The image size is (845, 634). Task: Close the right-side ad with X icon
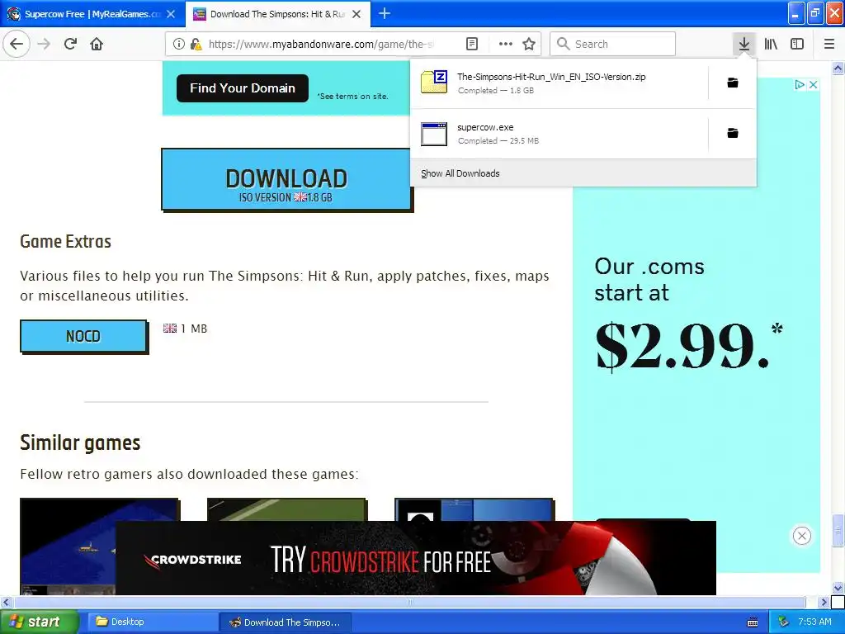[x=814, y=85]
